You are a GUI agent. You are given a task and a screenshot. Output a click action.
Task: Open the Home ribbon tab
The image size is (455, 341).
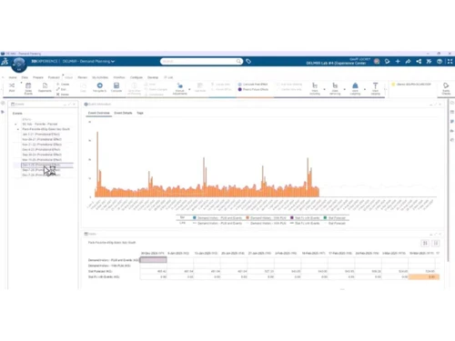click(13, 77)
